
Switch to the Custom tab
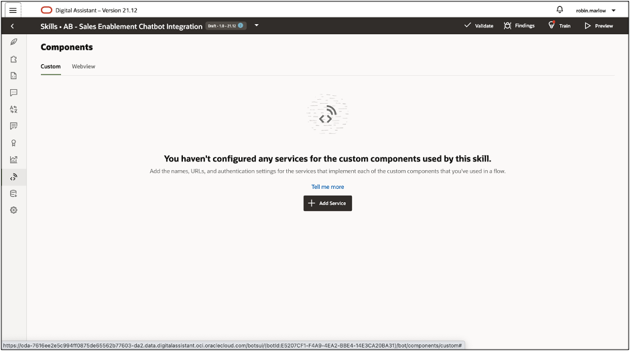51,67
